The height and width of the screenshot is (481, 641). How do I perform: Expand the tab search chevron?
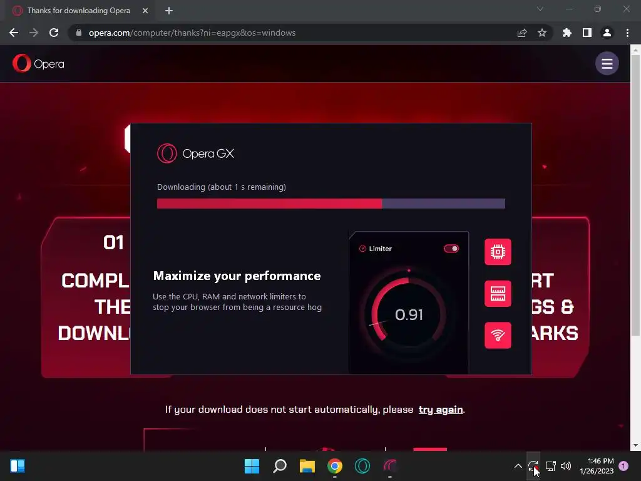tap(540, 9)
